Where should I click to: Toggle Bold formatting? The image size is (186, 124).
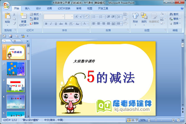[x=46, y=24]
